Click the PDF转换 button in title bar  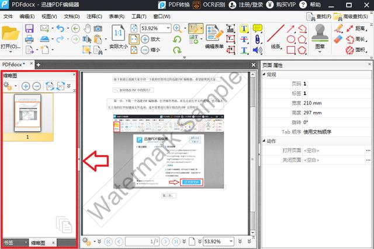[174, 5]
